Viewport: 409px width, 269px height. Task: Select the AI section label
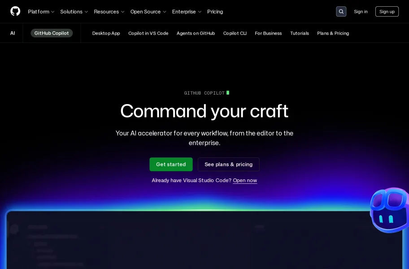pos(13,33)
